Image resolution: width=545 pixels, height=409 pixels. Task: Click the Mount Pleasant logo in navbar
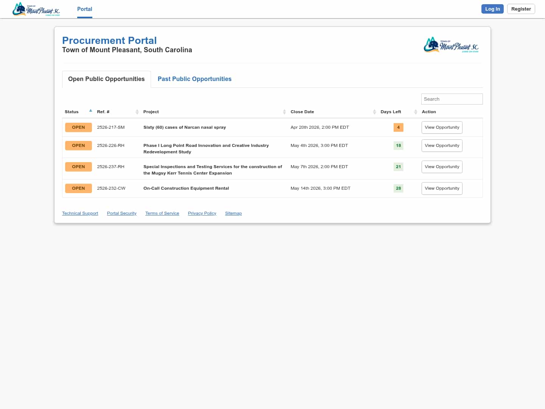(36, 9)
